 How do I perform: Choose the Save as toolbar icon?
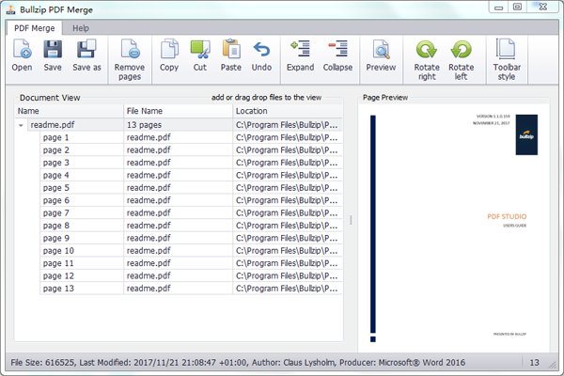(86, 55)
